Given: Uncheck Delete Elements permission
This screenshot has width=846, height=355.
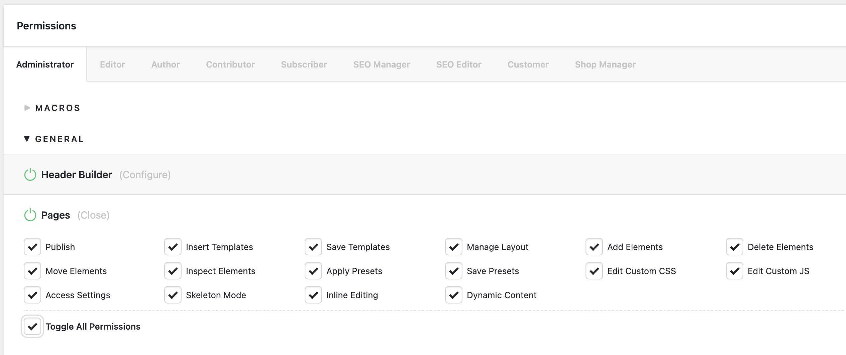Looking at the screenshot, I should pos(735,247).
